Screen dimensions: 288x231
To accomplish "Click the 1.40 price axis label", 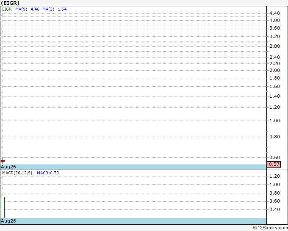I will point(274,96).
